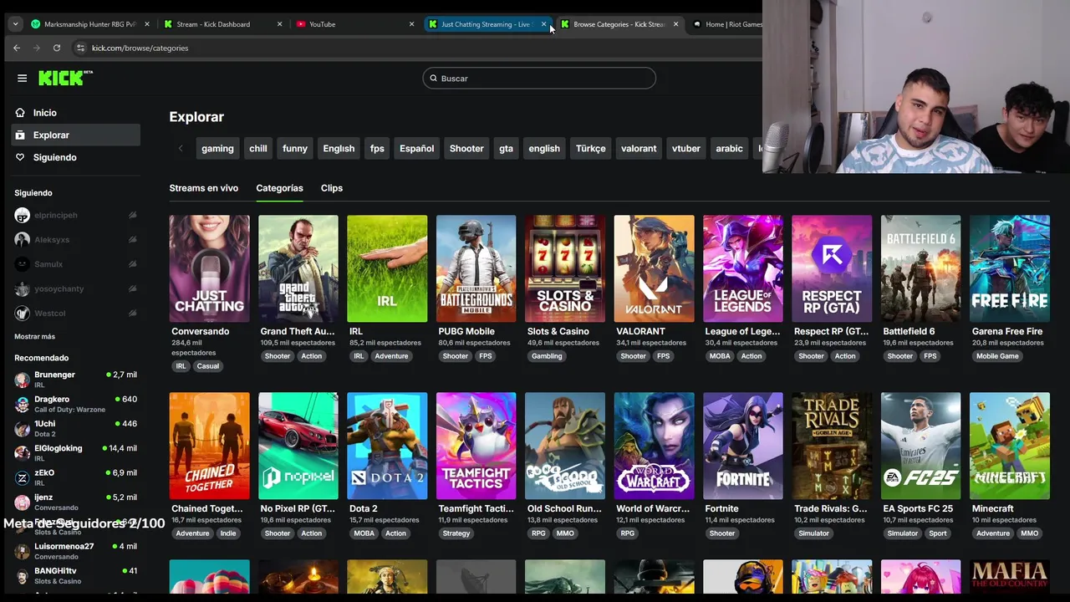Click 1Uchi's avatar in Recomendado
The image size is (1070, 602).
pyautogui.click(x=22, y=429)
